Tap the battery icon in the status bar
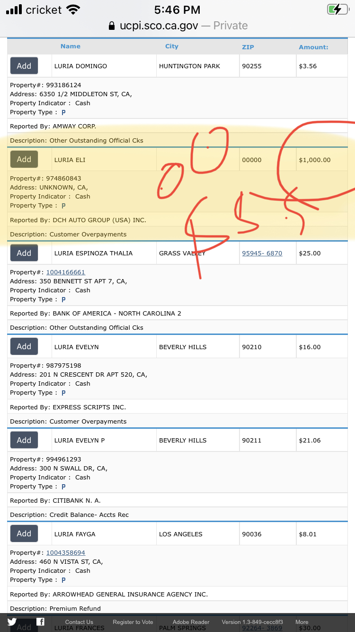The image size is (355, 632). (337, 9)
